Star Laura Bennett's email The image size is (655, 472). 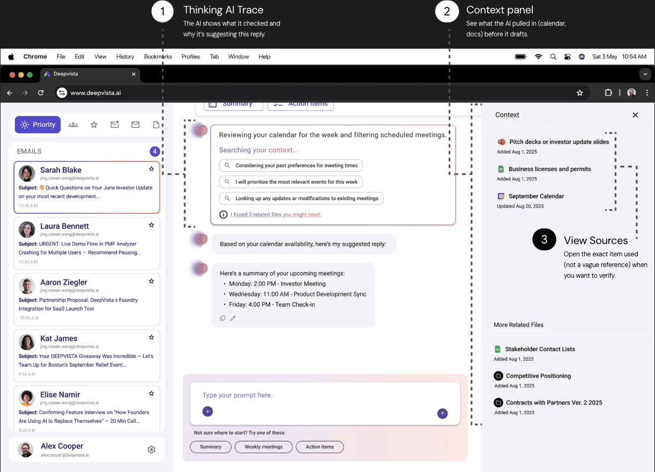coord(151,225)
